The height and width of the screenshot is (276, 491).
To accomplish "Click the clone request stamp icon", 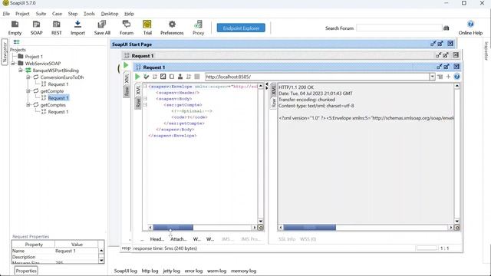I will pyautogui.click(x=180, y=77).
